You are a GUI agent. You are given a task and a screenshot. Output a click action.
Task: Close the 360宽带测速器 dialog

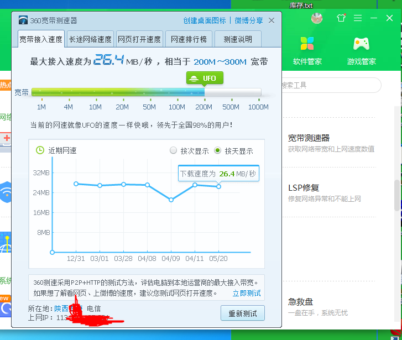tap(272, 20)
